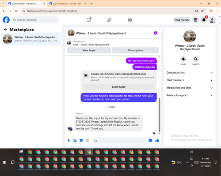Open the emoji picker in the message box
This screenshot has height=176, width=221.
tap(150, 141)
